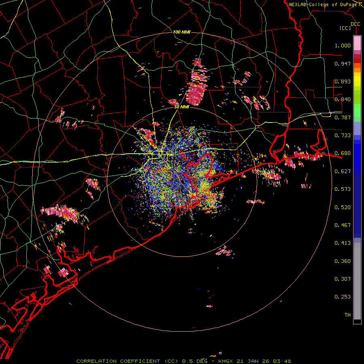Select the 0.733 scale value

(x=343, y=135)
